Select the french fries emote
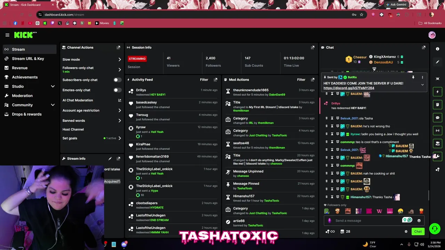 click(421, 211)
